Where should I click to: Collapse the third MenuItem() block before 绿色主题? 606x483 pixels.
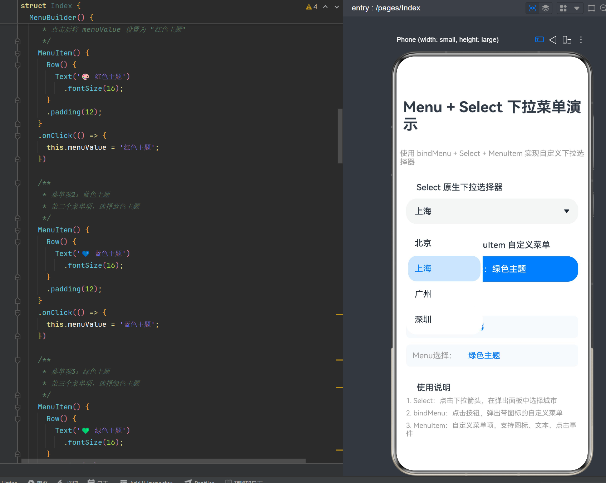point(18,407)
